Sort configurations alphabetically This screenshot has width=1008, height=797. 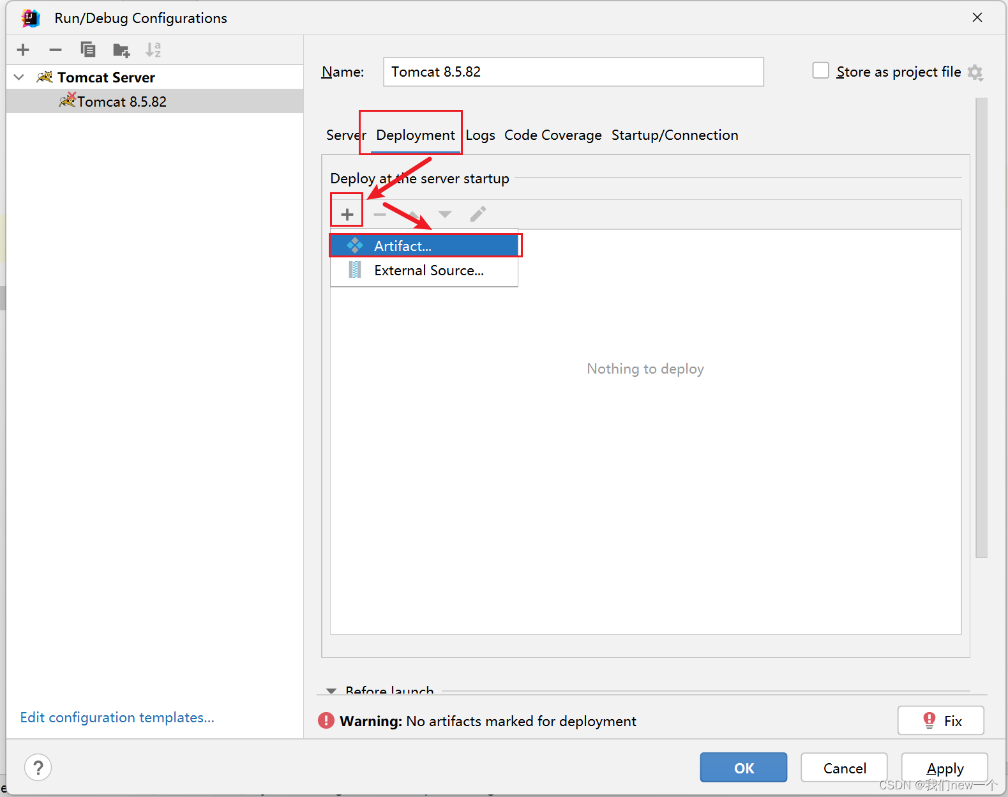click(153, 50)
